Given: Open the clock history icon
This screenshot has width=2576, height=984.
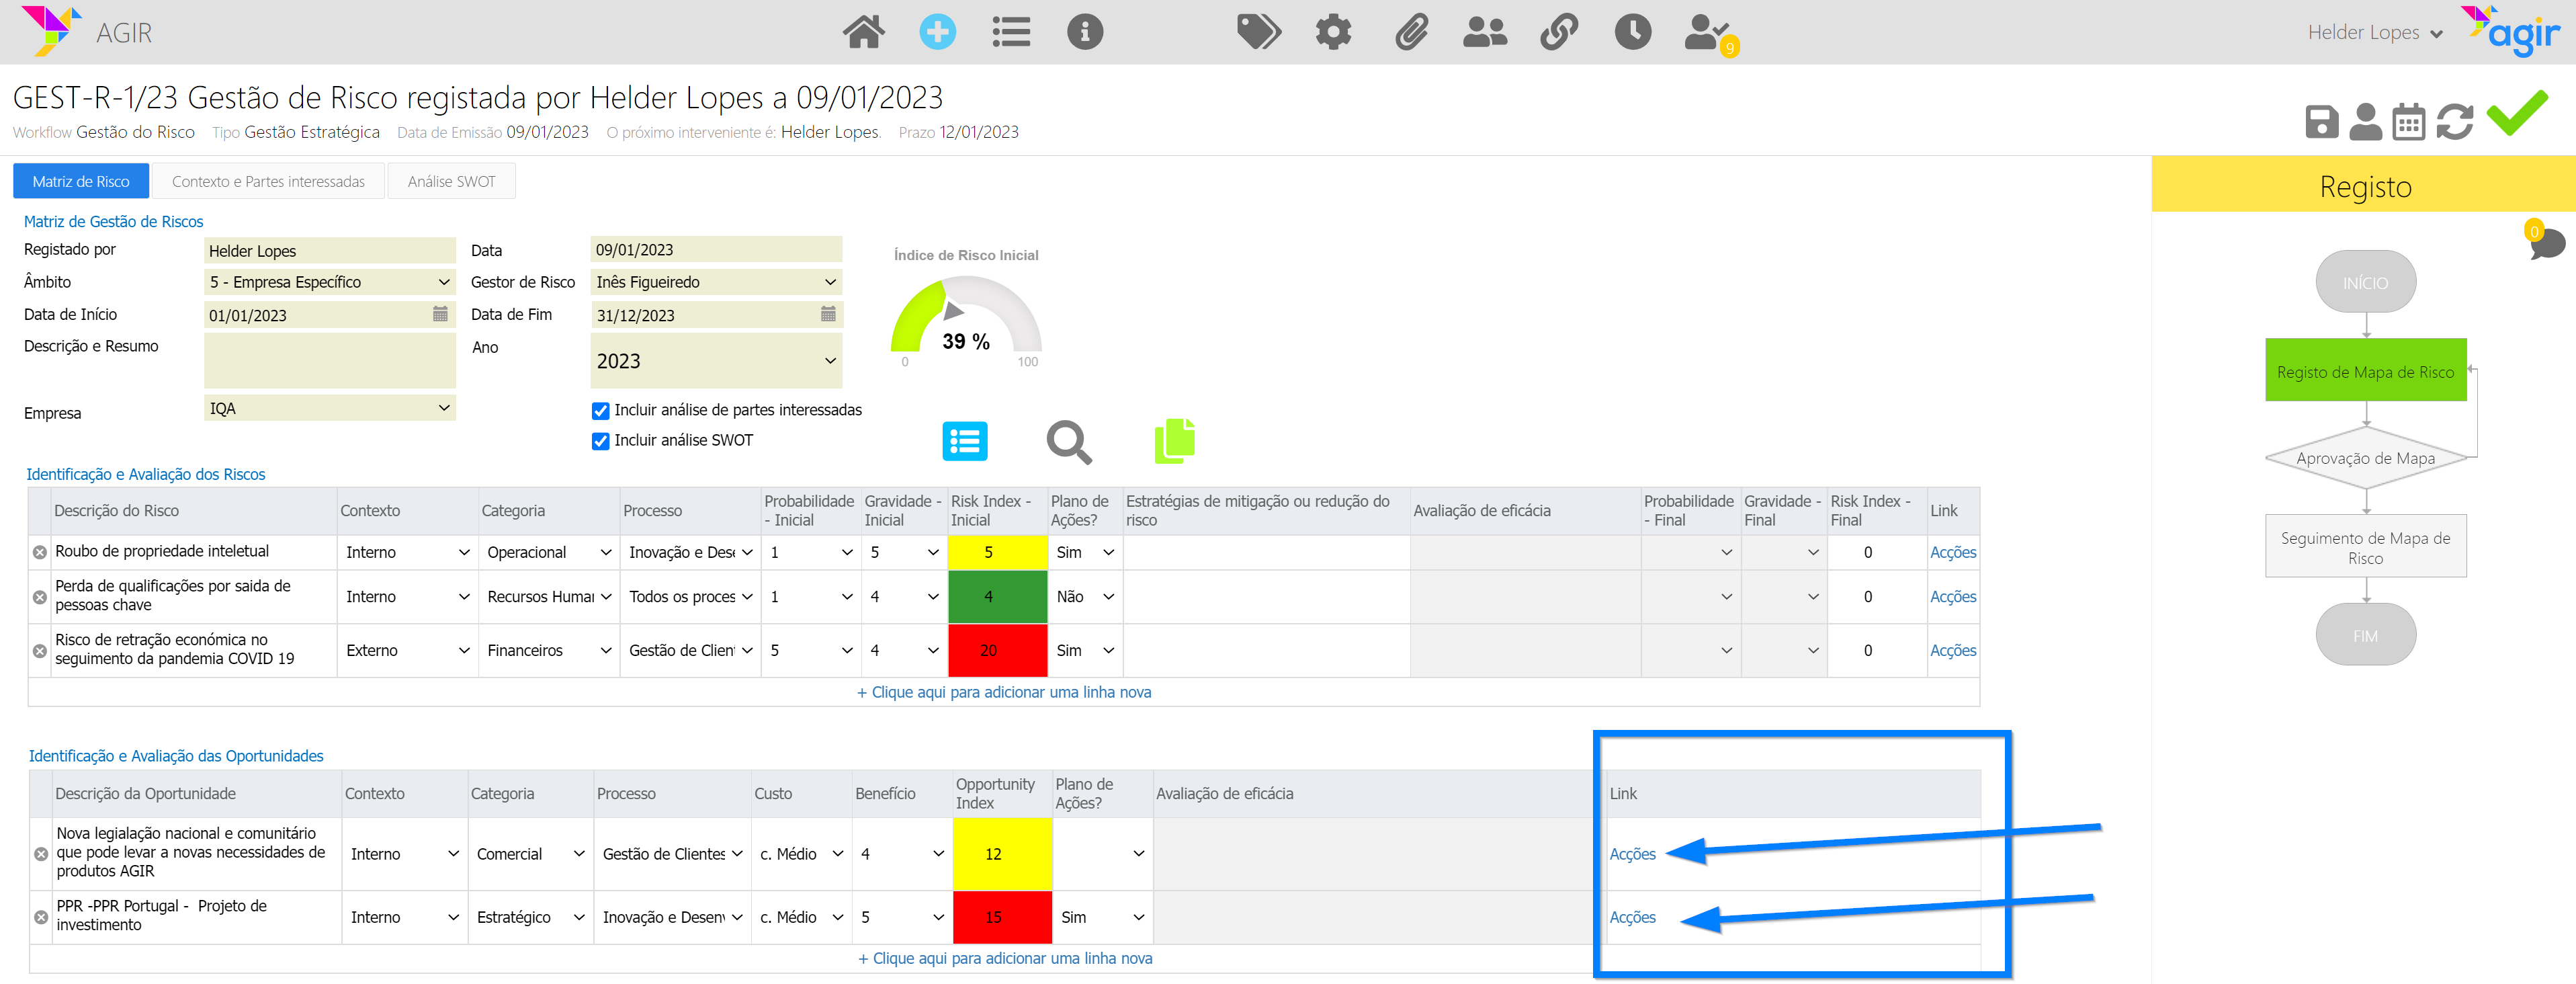Looking at the screenshot, I should (x=1632, y=32).
